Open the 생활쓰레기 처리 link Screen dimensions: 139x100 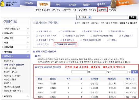pyautogui.click(x=44, y=31)
